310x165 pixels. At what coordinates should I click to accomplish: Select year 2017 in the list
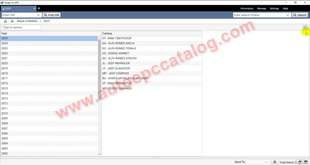(49, 78)
